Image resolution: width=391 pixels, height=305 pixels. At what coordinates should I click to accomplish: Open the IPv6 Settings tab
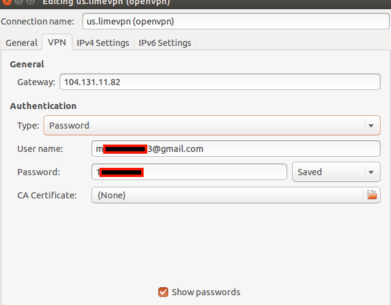pyautogui.click(x=165, y=43)
